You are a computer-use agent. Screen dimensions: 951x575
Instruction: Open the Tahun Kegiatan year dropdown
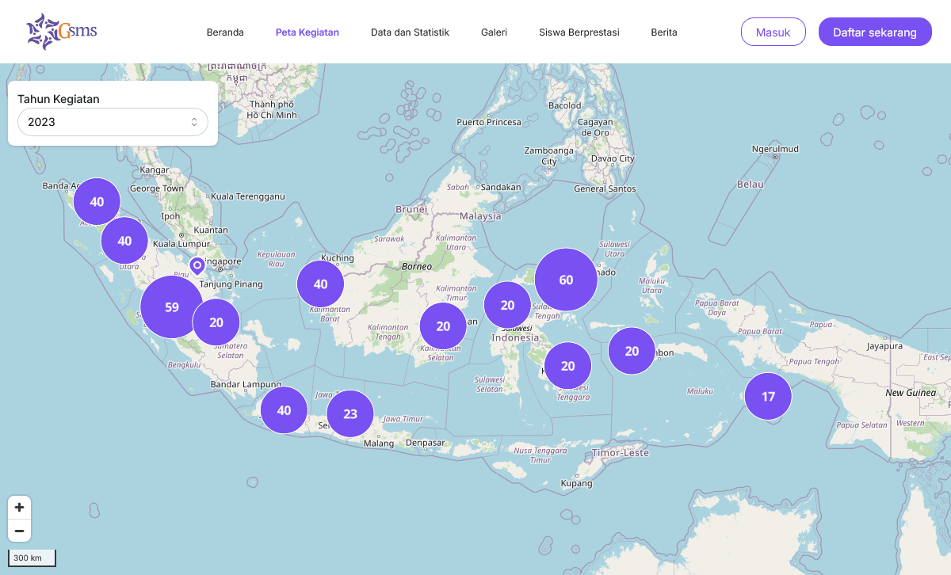pos(113,122)
